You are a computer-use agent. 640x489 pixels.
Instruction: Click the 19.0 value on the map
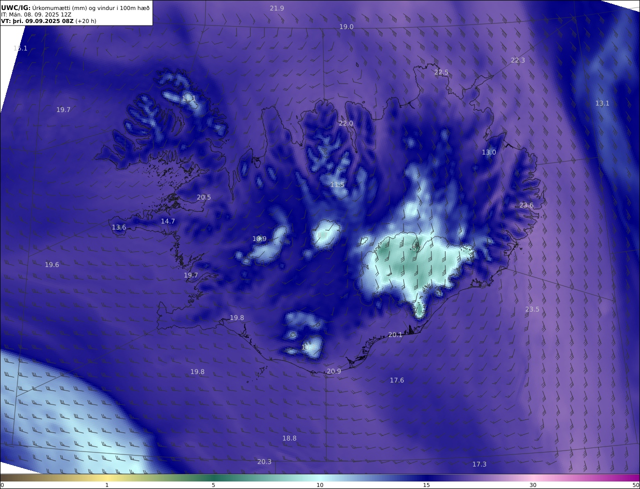pyautogui.click(x=346, y=26)
